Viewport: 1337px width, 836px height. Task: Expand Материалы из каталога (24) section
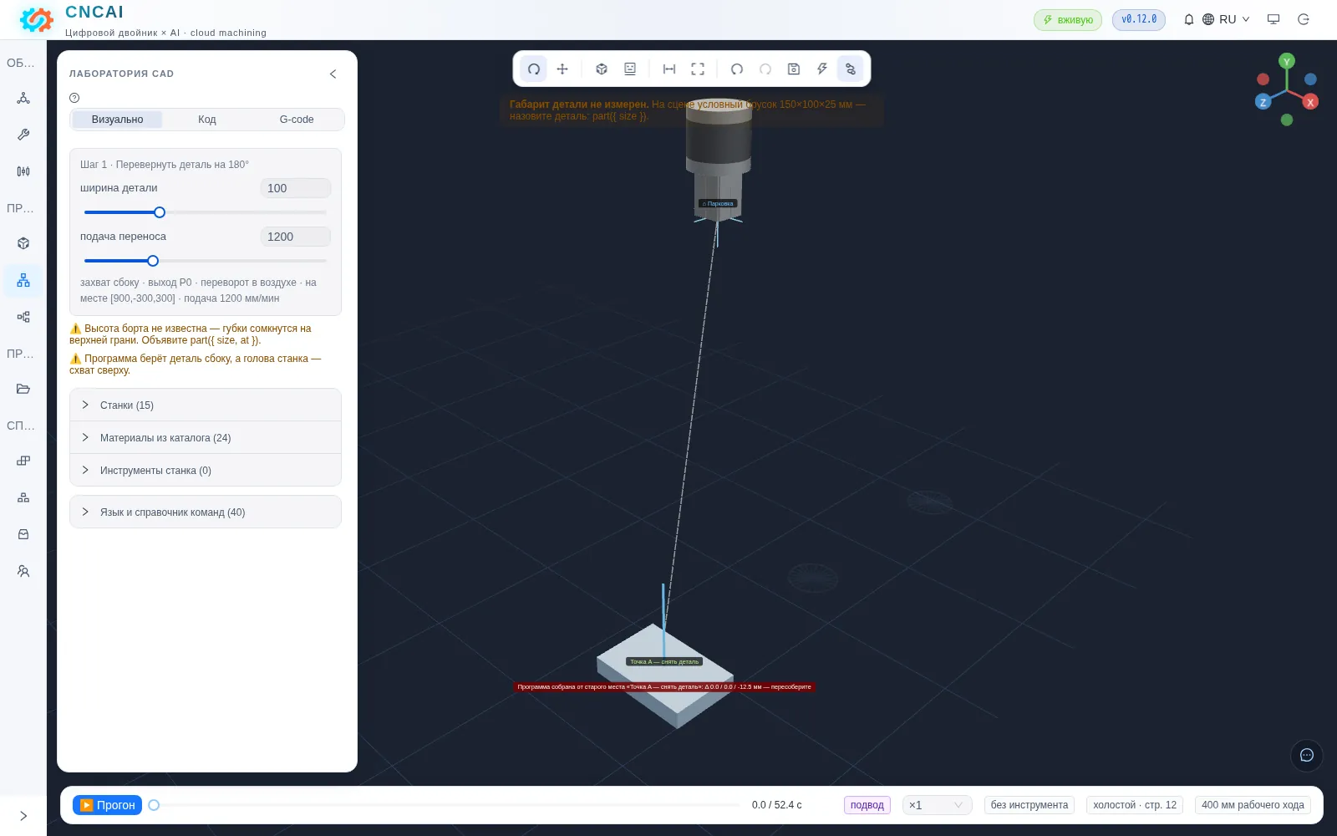click(206, 438)
